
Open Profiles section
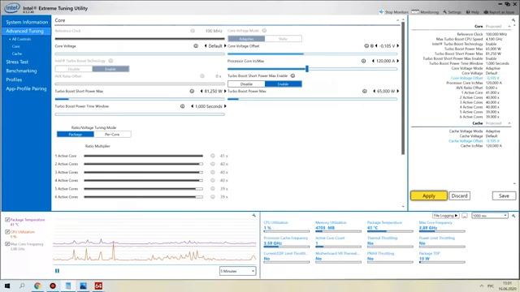[14, 79]
